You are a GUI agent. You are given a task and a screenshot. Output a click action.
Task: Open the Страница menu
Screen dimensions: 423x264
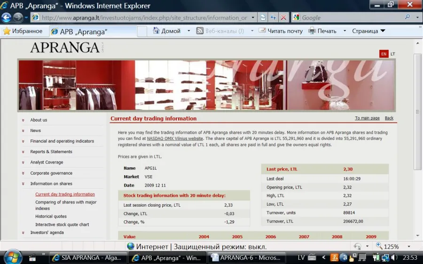coord(368,31)
